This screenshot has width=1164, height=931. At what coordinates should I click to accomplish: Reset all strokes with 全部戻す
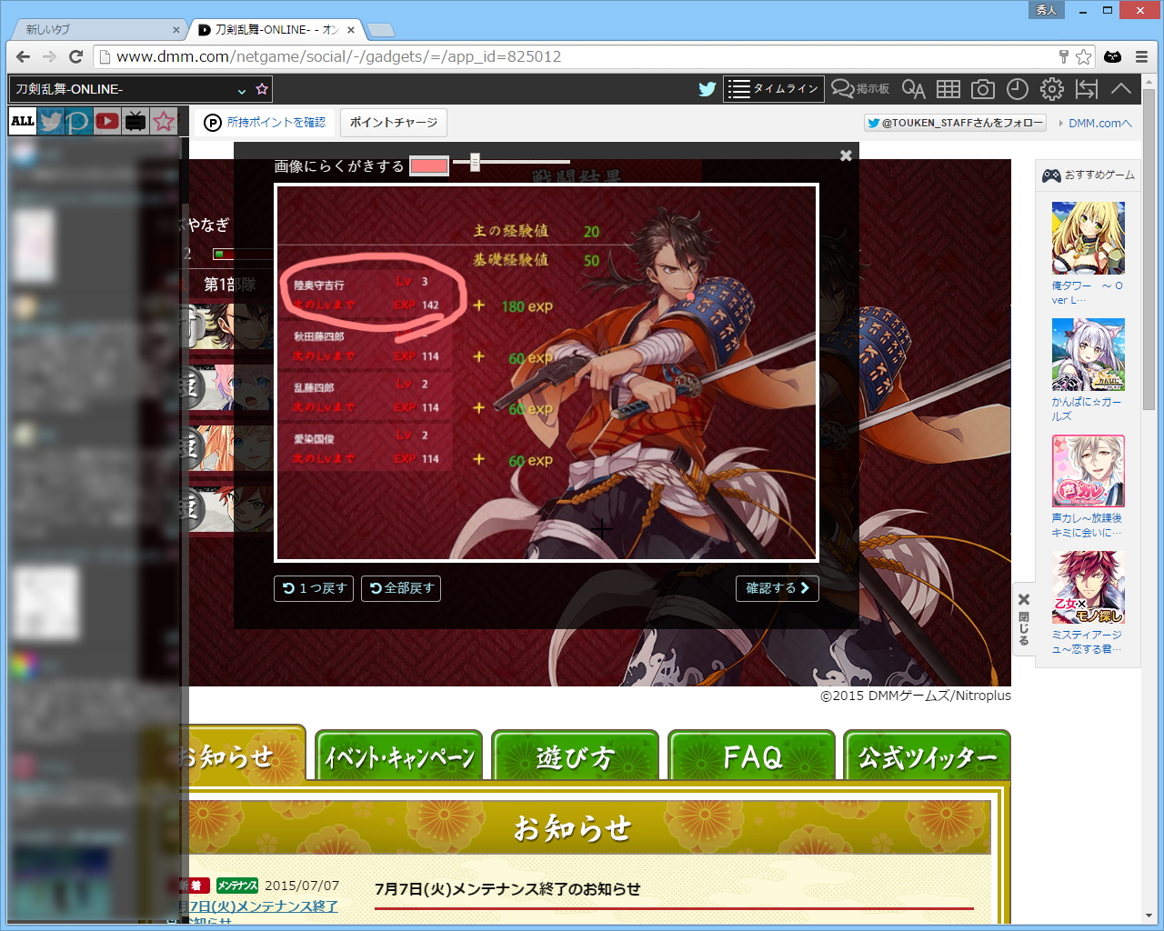(401, 588)
